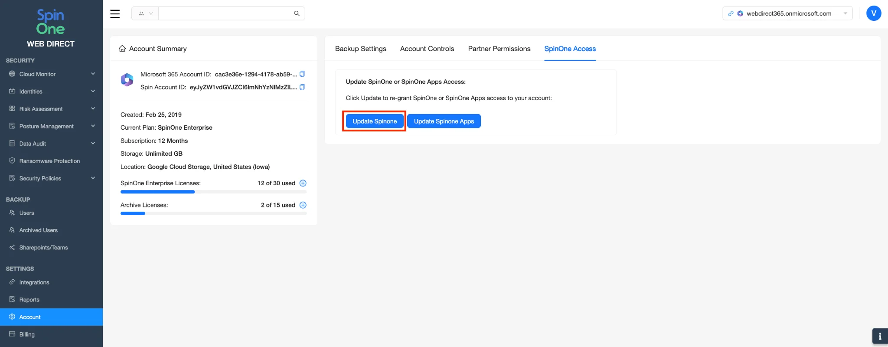
Task: Click the Integrations link icon
Action: pos(12,282)
